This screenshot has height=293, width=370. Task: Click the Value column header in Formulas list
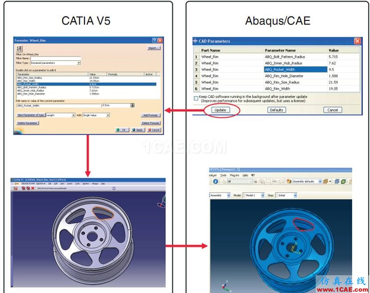pyautogui.click(x=98, y=74)
